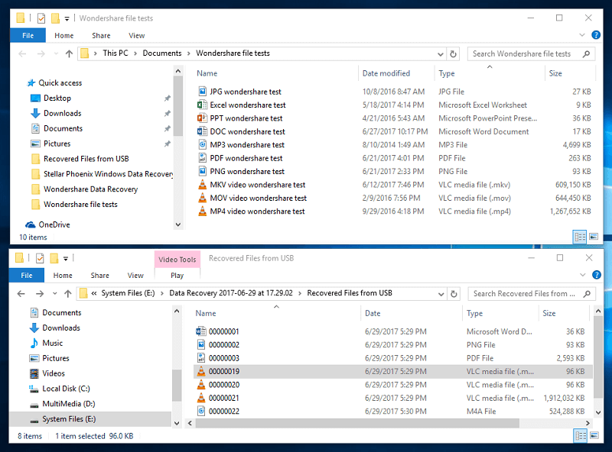Open Home tab in Wondershare file tests window

pos(64,35)
